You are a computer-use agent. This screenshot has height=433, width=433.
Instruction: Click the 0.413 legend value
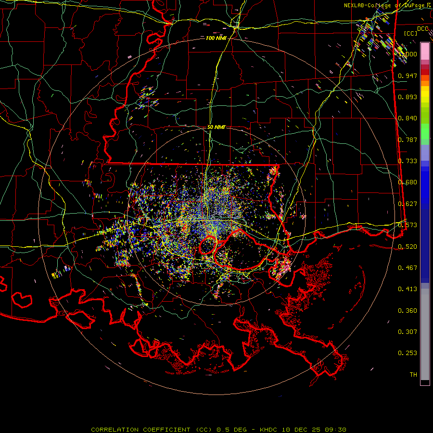click(408, 289)
